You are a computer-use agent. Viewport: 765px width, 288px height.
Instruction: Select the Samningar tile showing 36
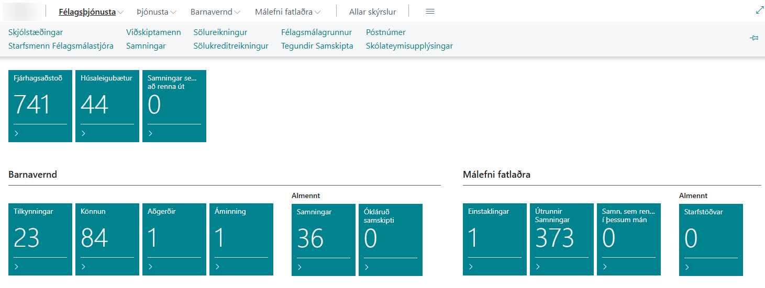click(323, 238)
